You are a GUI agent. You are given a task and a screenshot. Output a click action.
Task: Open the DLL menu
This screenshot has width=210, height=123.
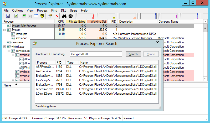point(63,11)
